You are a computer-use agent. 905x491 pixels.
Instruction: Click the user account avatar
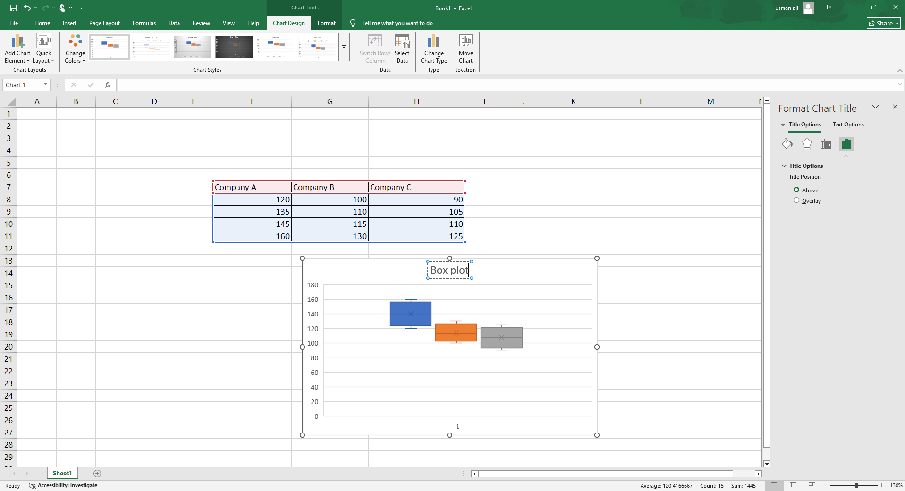point(808,8)
